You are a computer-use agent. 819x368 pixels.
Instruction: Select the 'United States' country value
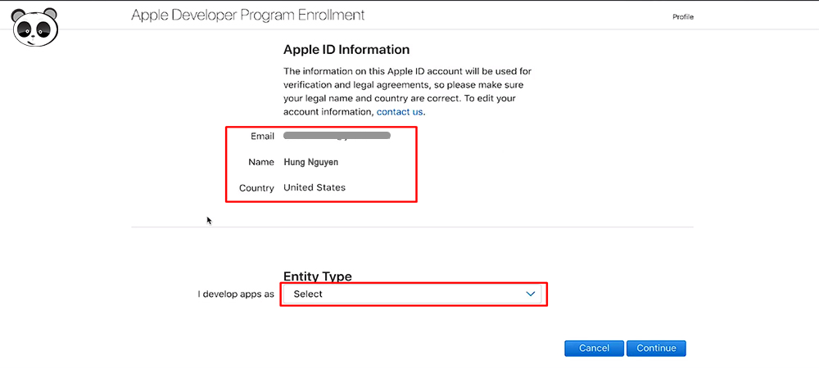click(314, 187)
